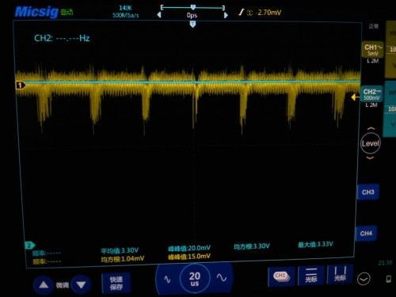Enable the CH3 channel
Screen dimensions: 396x297
(x=368, y=192)
